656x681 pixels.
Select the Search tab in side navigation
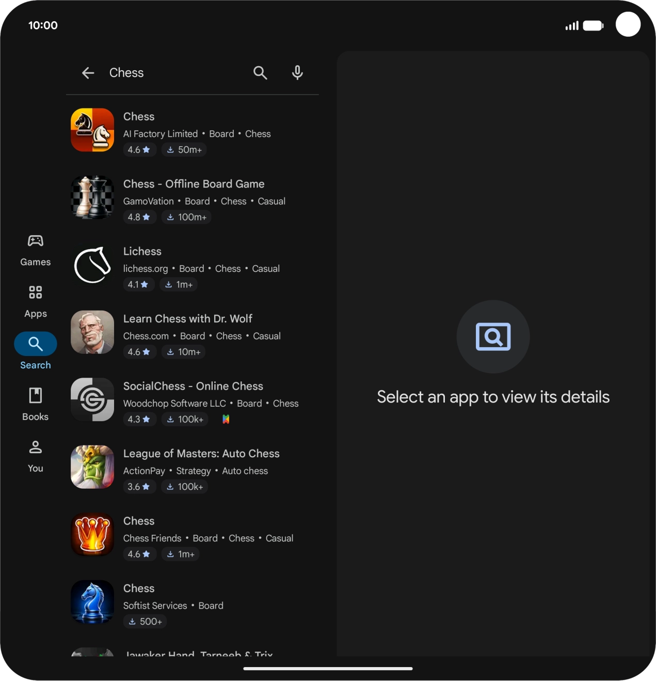[x=36, y=351]
